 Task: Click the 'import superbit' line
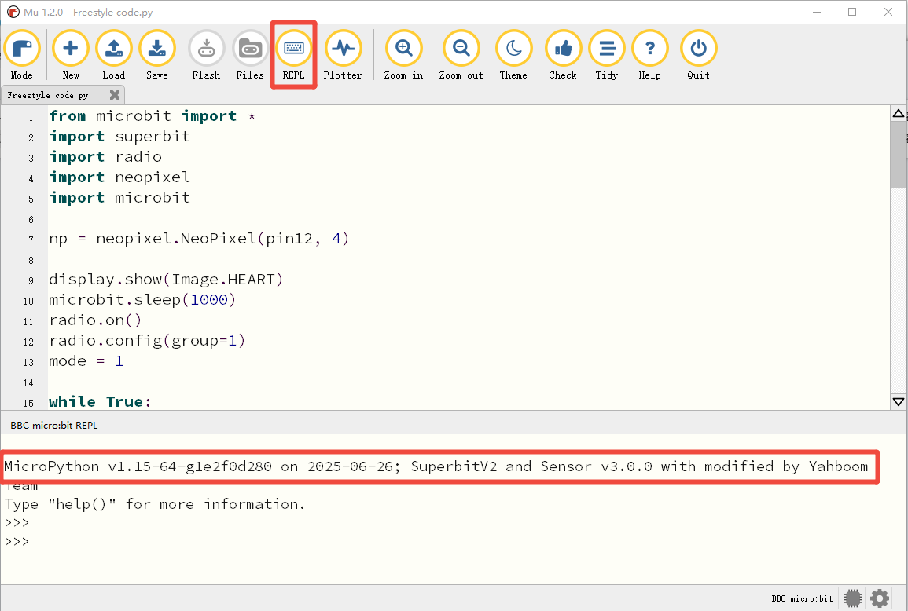[119, 137]
